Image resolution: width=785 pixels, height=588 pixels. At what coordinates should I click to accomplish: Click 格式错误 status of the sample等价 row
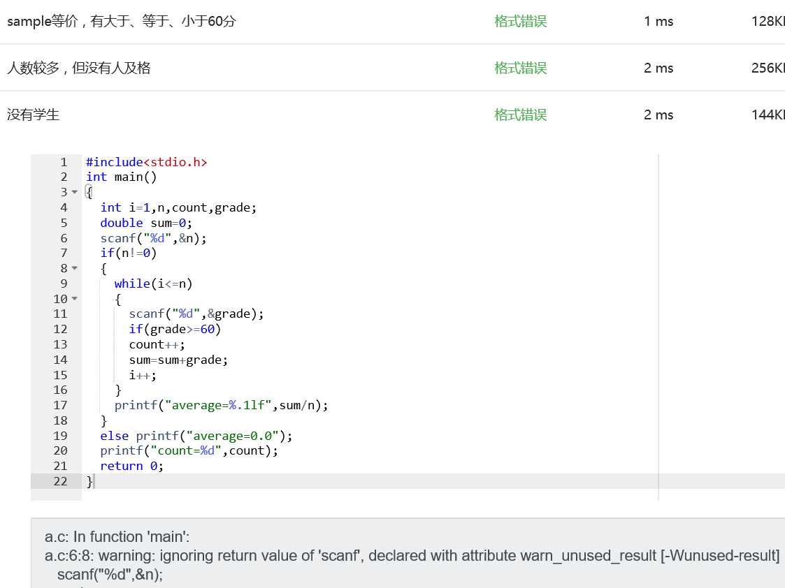pos(520,22)
